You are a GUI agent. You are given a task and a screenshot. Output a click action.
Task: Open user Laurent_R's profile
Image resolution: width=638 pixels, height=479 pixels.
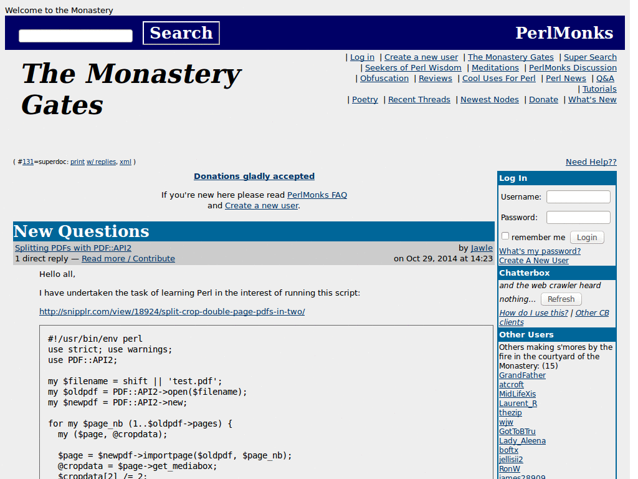pos(518,403)
